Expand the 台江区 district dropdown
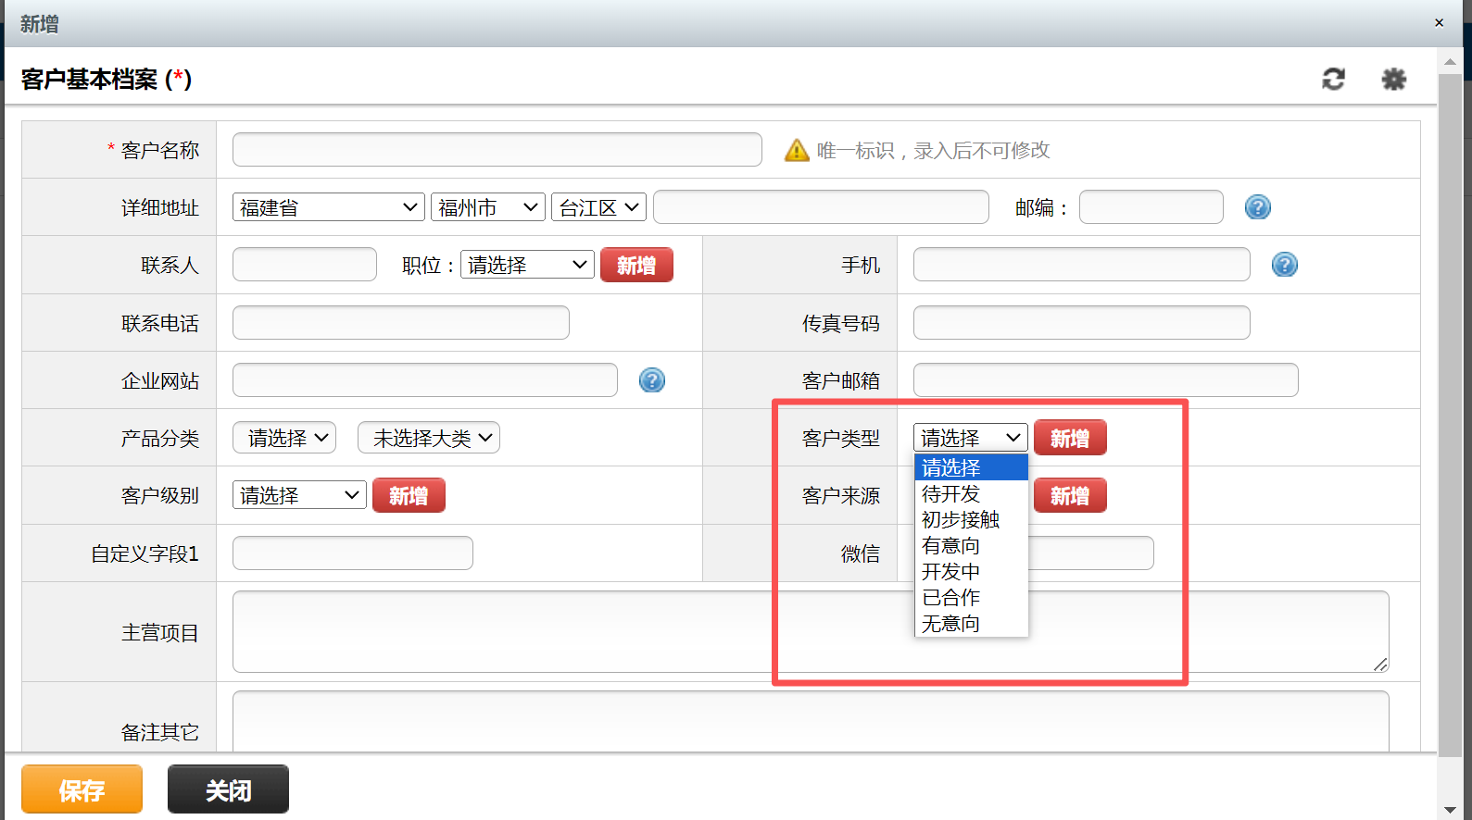Viewport: 1472px width, 820px height. 598,207
